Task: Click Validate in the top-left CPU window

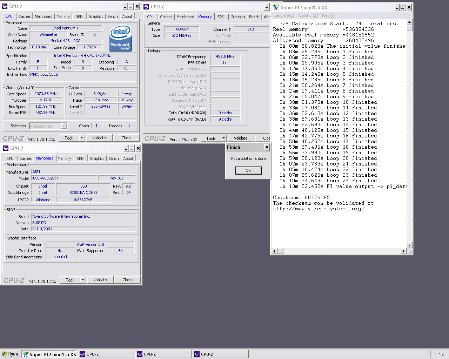Action: tap(99, 138)
